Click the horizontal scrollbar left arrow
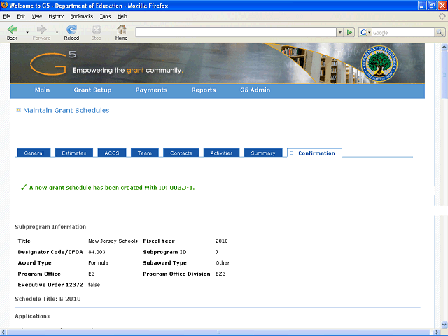Screen dimensions: 448x336 [x=3, y=332]
